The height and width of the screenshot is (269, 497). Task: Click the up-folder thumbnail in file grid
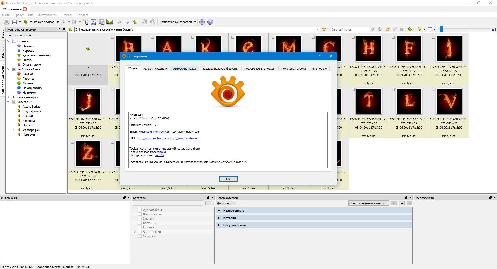88,49
